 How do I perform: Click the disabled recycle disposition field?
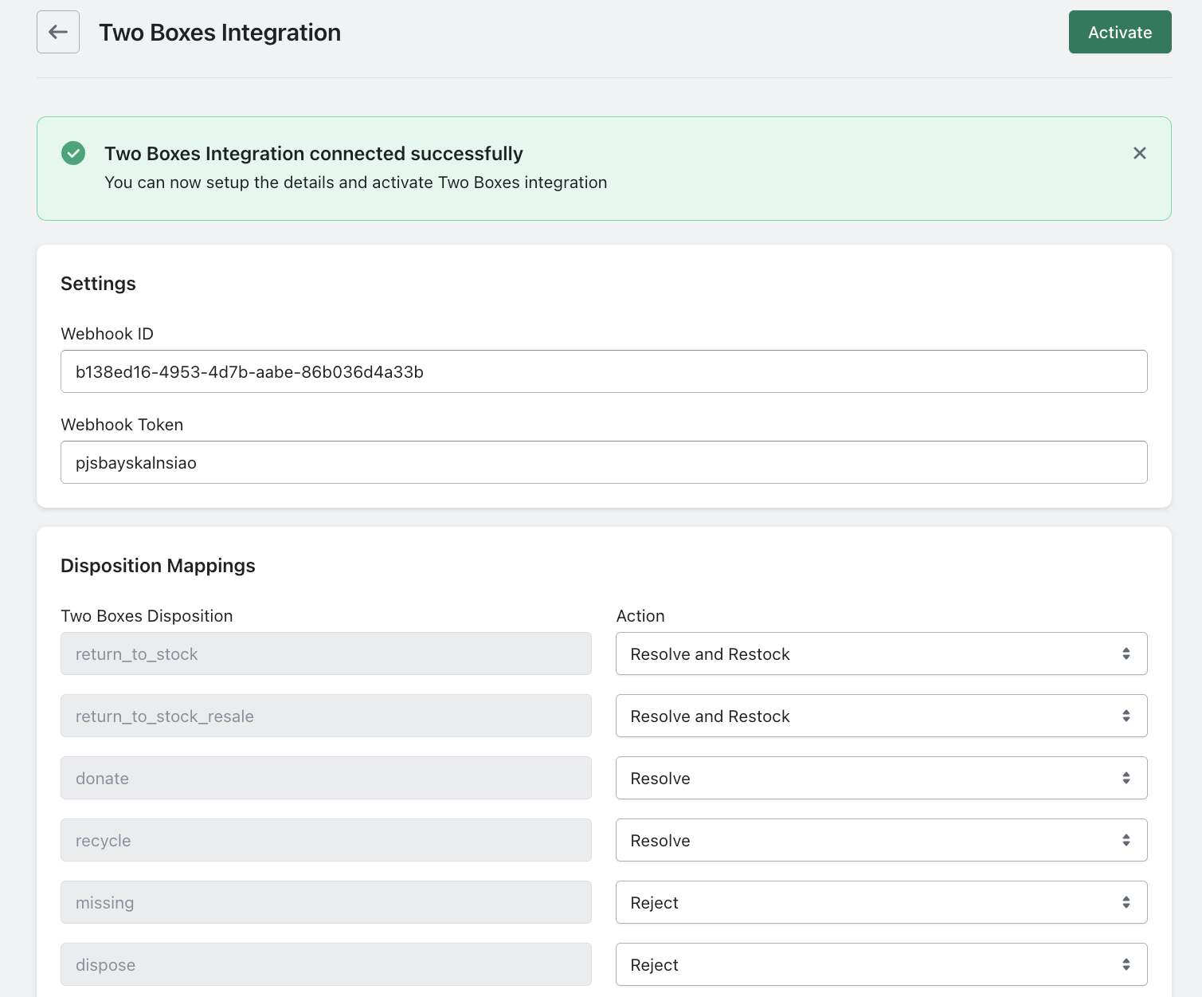[x=326, y=840]
